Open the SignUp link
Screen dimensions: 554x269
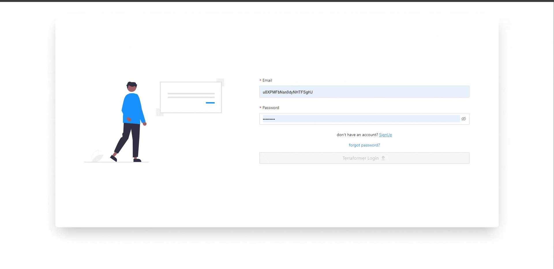pyautogui.click(x=385, y=135)
